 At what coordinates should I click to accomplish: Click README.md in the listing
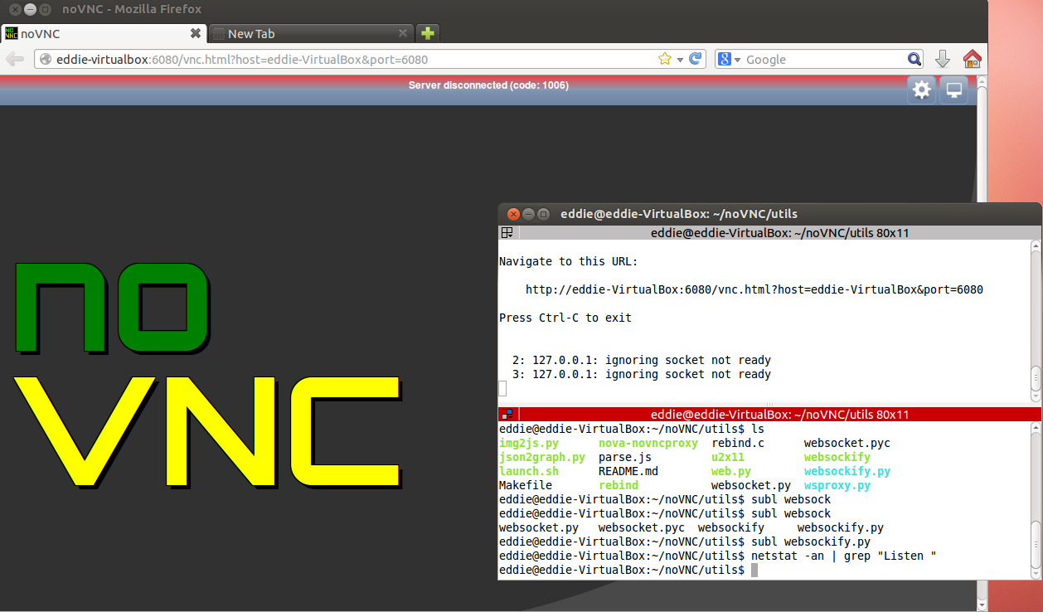pyautogui.click(x=628, y=471)
